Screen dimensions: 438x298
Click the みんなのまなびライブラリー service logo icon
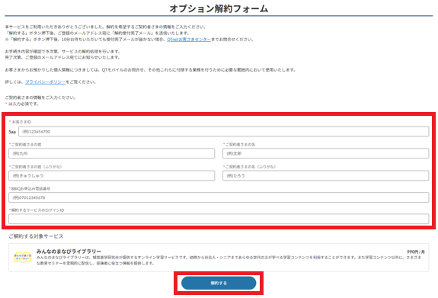pyautogui.click(x=23, y=257)
